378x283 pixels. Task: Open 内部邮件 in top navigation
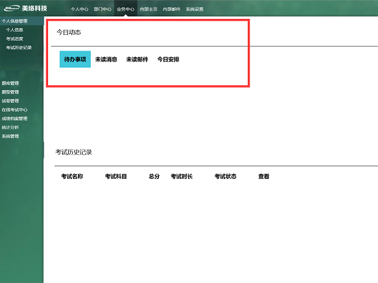[172, 10]
